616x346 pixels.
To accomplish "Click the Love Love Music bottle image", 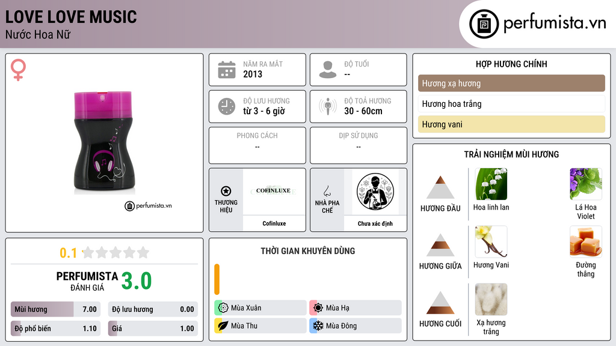I will coord(104,142).
